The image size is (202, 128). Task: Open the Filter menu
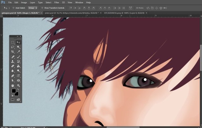56,2
